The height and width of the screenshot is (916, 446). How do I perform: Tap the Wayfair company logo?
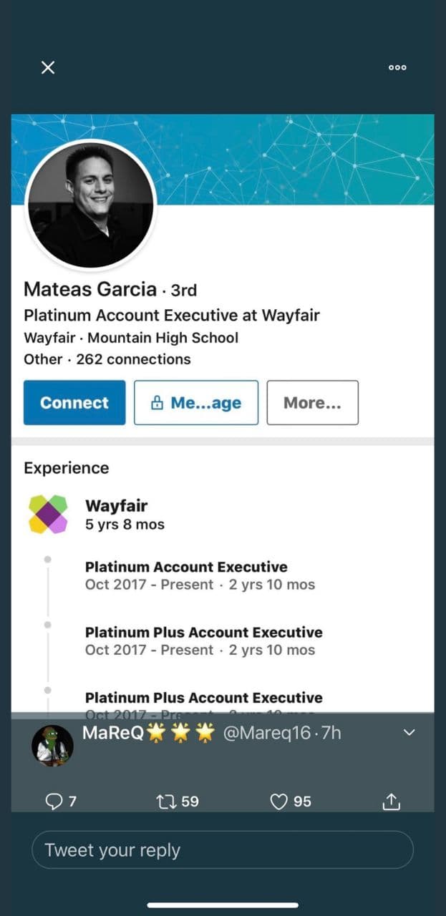click(48, 515)
